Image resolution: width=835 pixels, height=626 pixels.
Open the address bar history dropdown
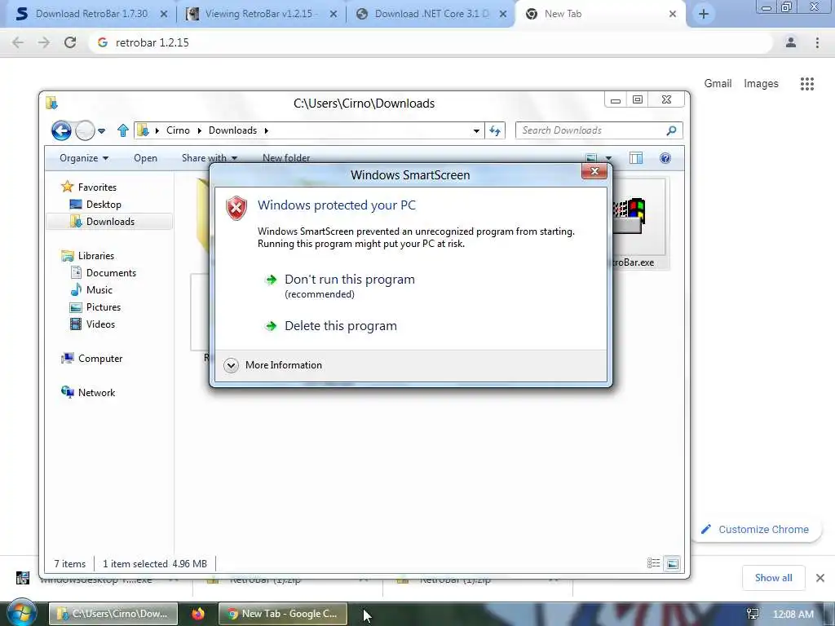click(476, 131)
